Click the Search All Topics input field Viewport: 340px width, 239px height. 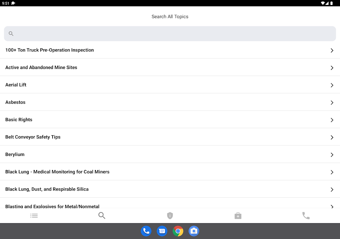coord(170,34)
